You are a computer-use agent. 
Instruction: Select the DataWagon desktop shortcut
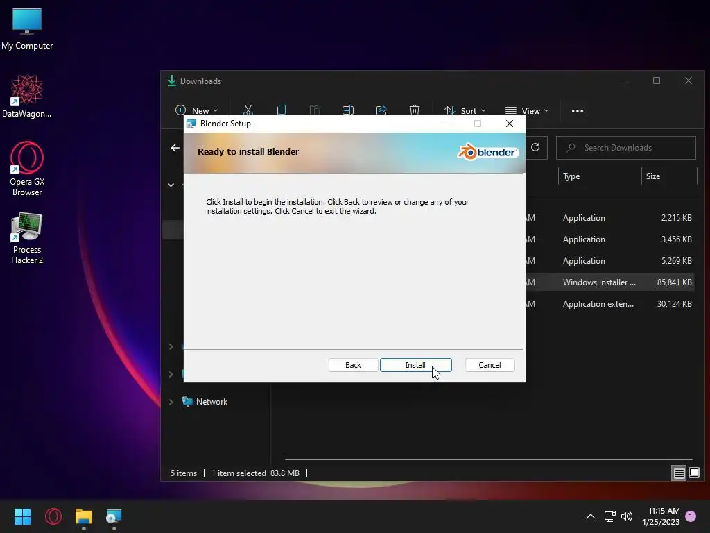coord(27,96)
